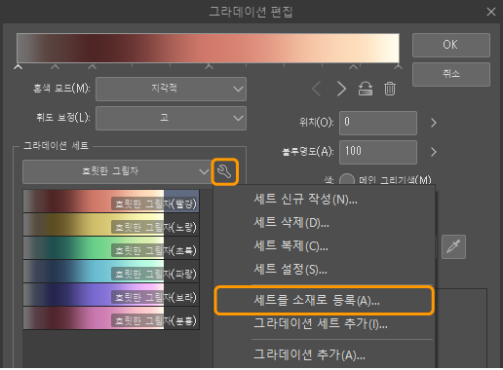Select the 흐릿한 그림자(보라) gradient
Viewport: 503px width, 370px height.
point(111,295)
